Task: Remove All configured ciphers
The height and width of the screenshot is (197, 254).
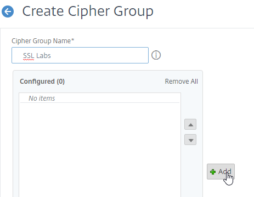Action: pyautogui.click(x=182, y=82)
